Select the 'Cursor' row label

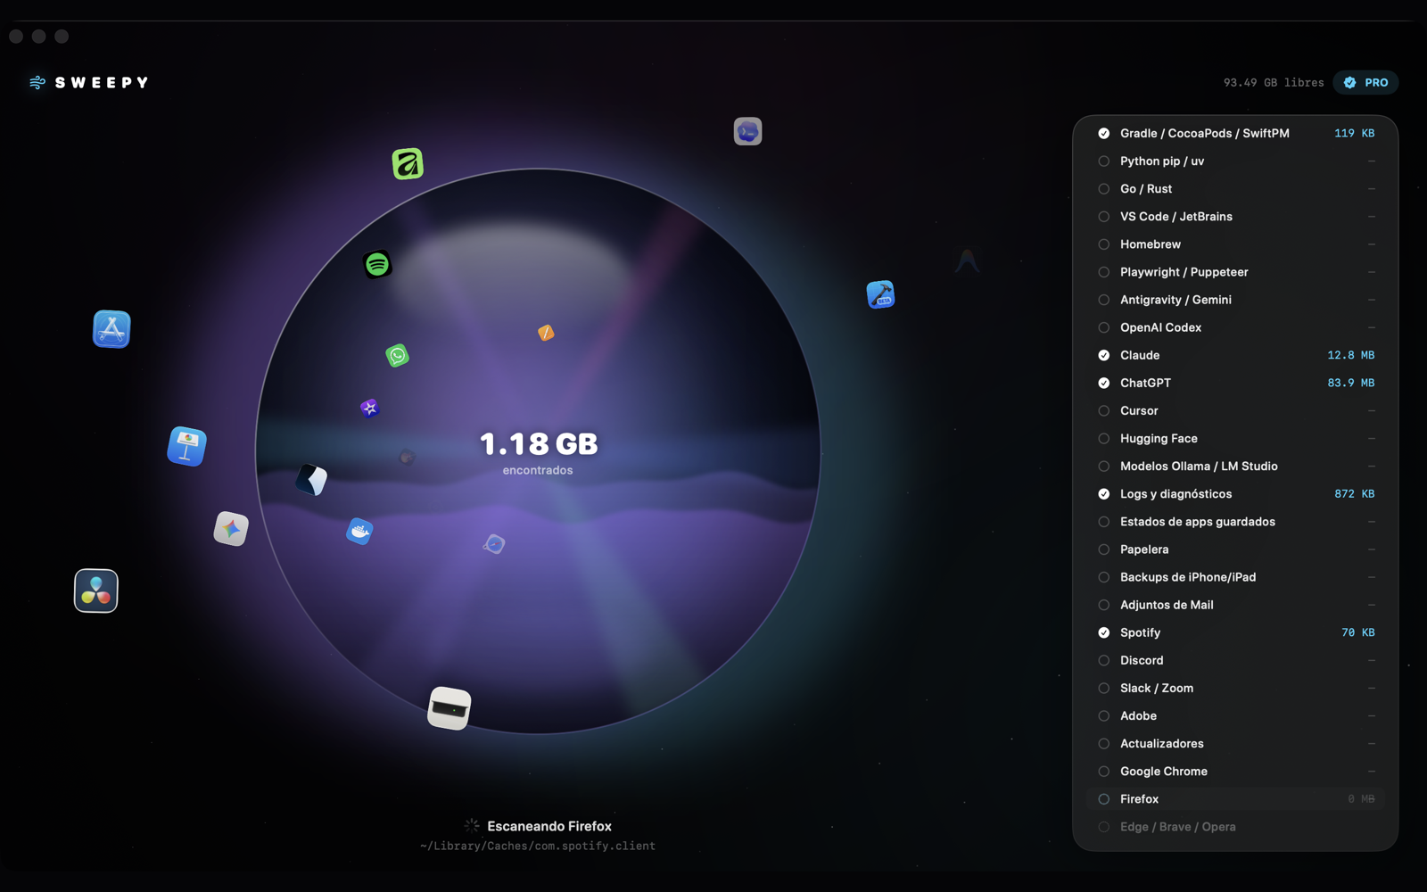pos(1139,410)
